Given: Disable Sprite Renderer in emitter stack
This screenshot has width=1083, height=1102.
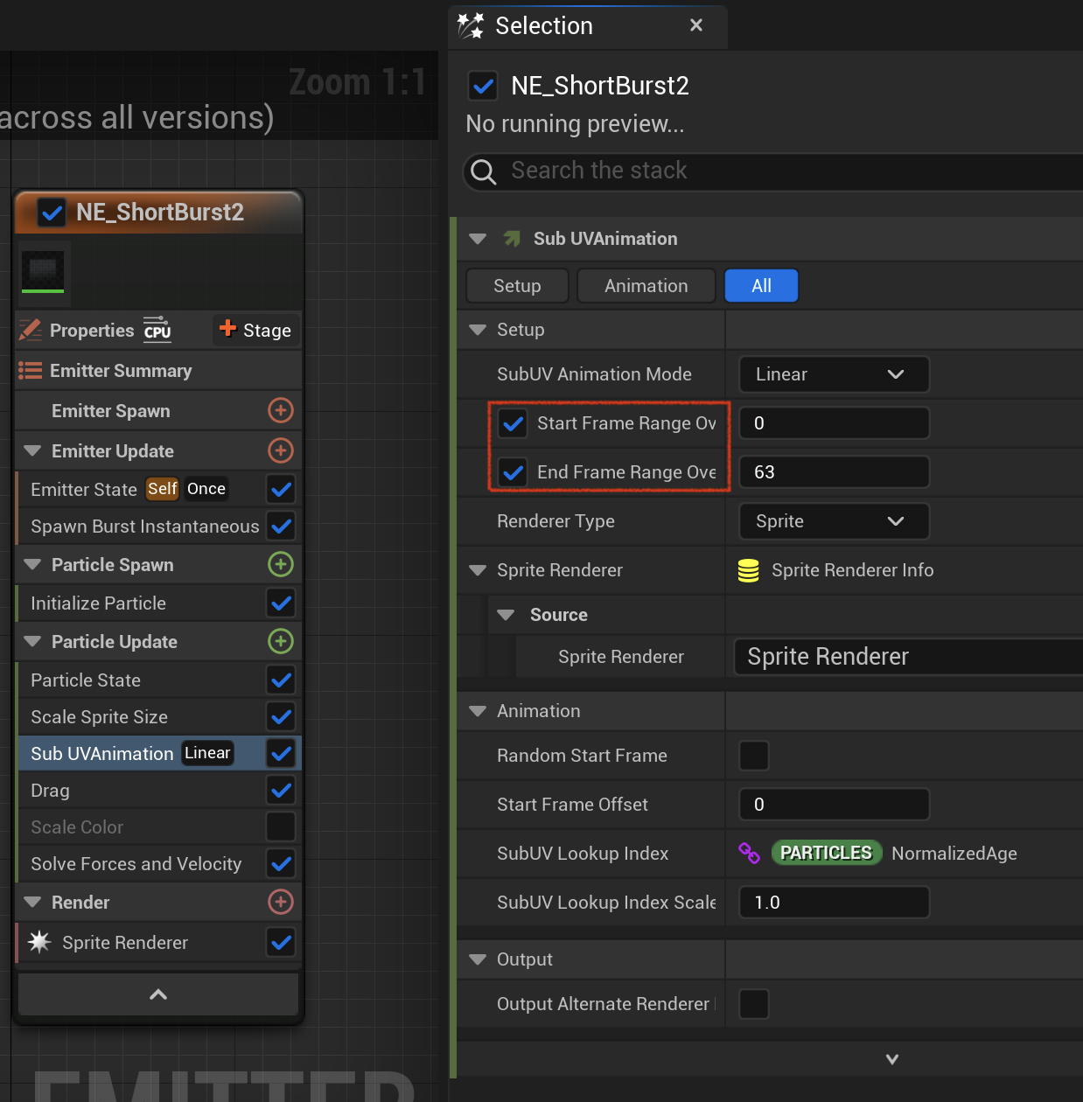Looking at the screenshot, I should click(x=281, y=942).
